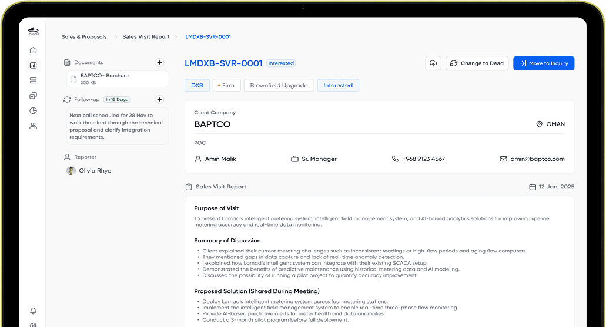Click the Follow-up refresh icon
This screenshot has width=606, height=327.
pos(67,100)
